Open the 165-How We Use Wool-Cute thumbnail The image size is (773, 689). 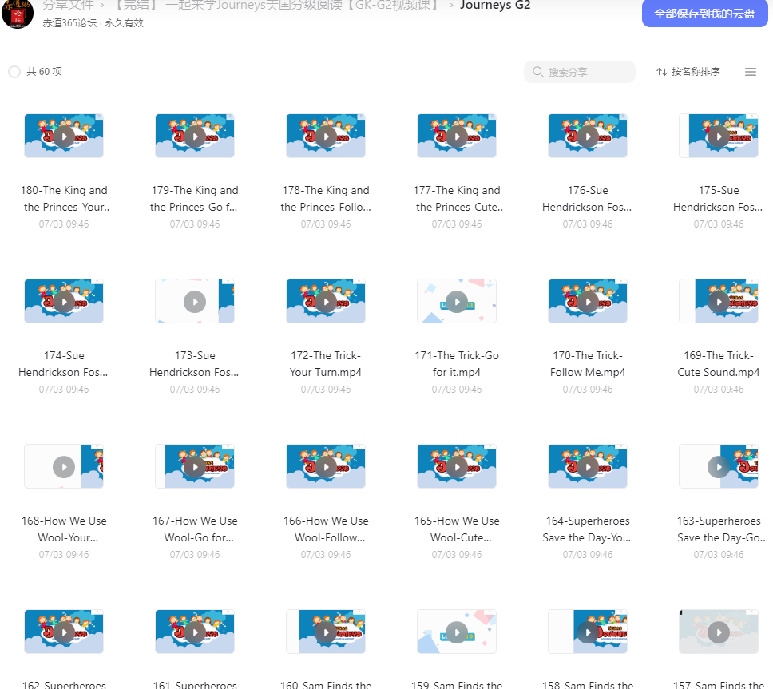(457, 466)
